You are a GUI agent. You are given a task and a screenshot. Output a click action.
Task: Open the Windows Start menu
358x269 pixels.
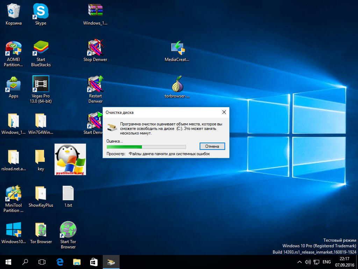8,262
